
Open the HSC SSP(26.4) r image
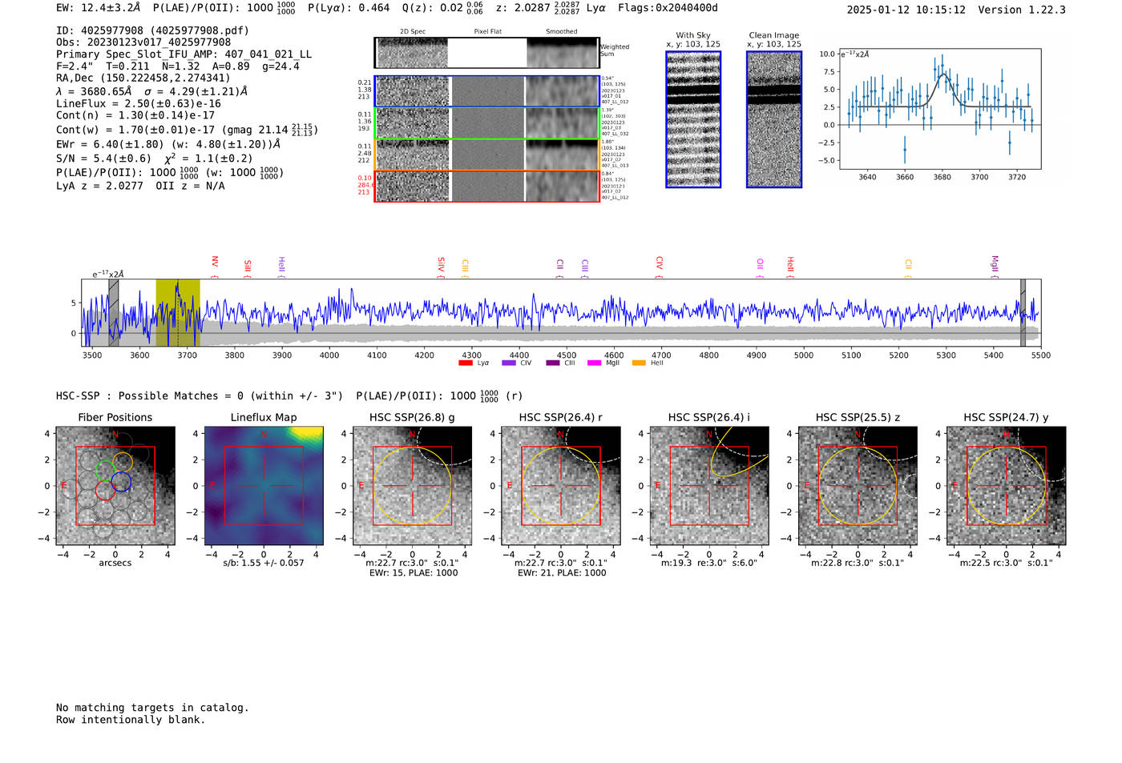[561, 486]
